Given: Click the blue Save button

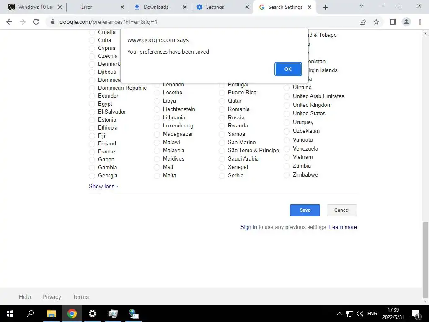Looking at the screenshot, I should click(x=305, y=210).
